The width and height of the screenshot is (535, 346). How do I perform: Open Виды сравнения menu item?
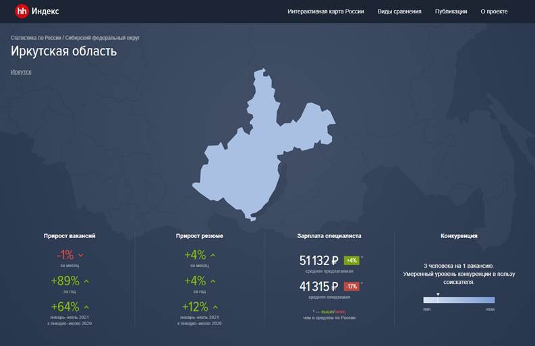399,11
